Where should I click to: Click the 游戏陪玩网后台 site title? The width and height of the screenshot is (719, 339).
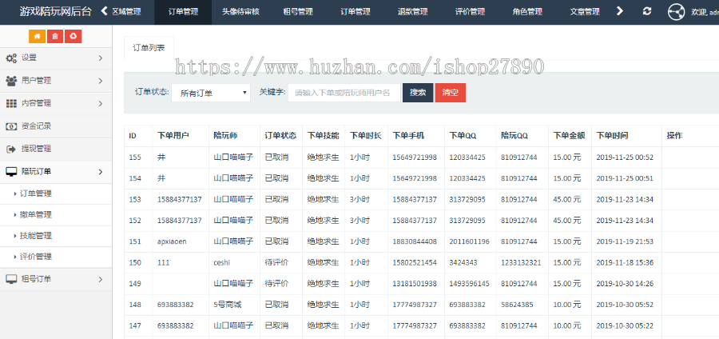point(55,12)
